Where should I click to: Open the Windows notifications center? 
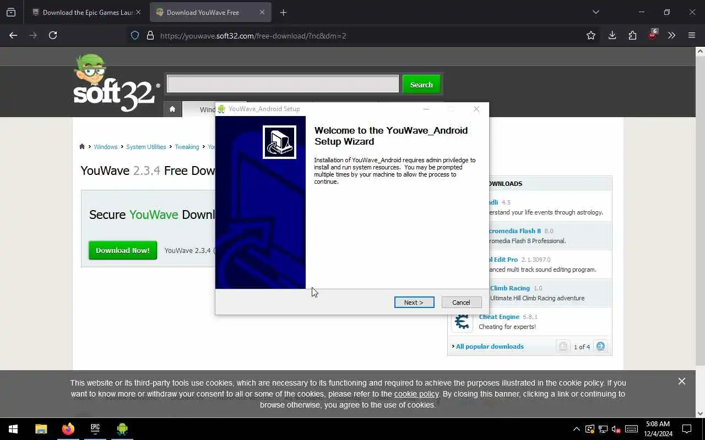(x=687, y=429)
